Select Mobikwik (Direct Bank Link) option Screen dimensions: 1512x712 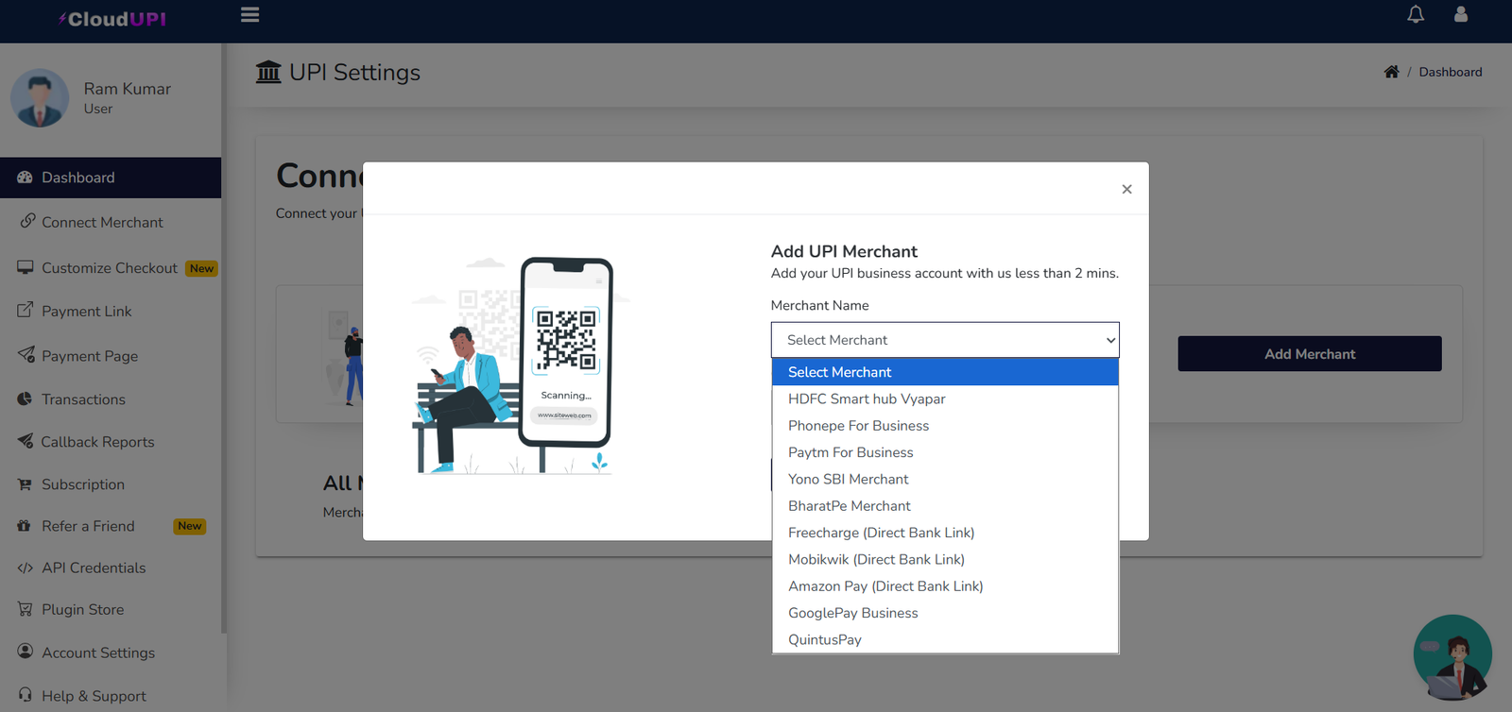(x=945, y=559)
